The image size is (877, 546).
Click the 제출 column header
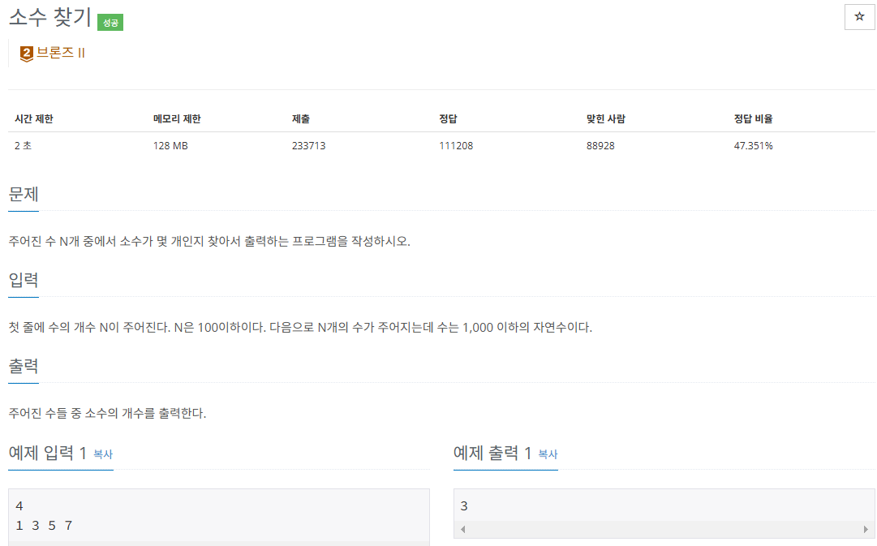pyautogui.click(x=301, y=118)
